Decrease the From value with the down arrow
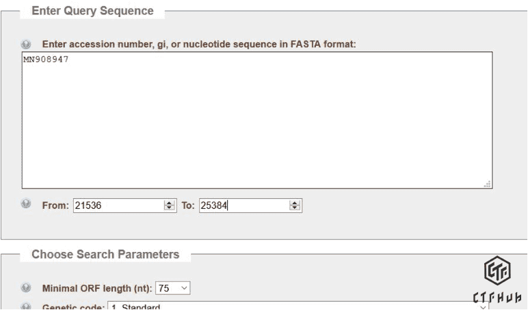Image resolution: width=528 pixels, height=310 pixels. [x=168, y=206]
